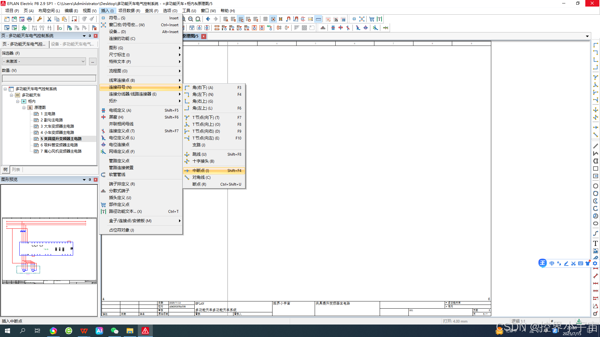
Task: Click the potential definition point toolbar icon
Action: coord(358,28)
